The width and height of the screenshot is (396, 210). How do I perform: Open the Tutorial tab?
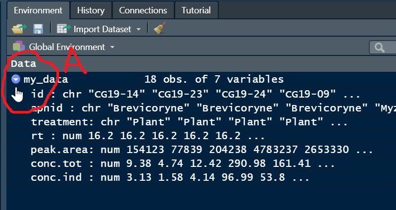(196, 10)
